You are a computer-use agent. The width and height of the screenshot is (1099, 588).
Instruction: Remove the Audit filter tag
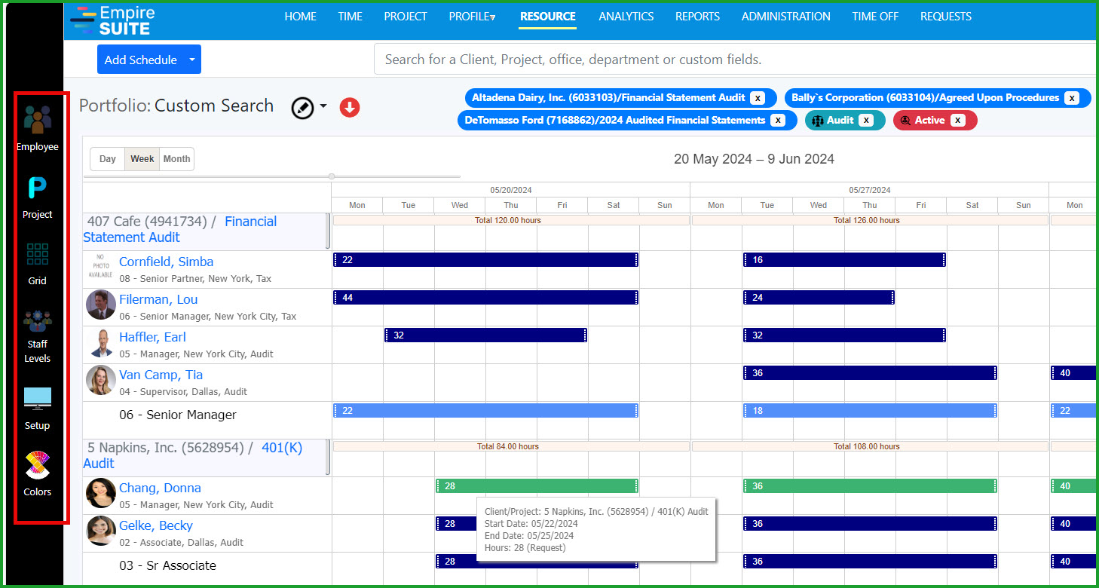tap(866, 121)
